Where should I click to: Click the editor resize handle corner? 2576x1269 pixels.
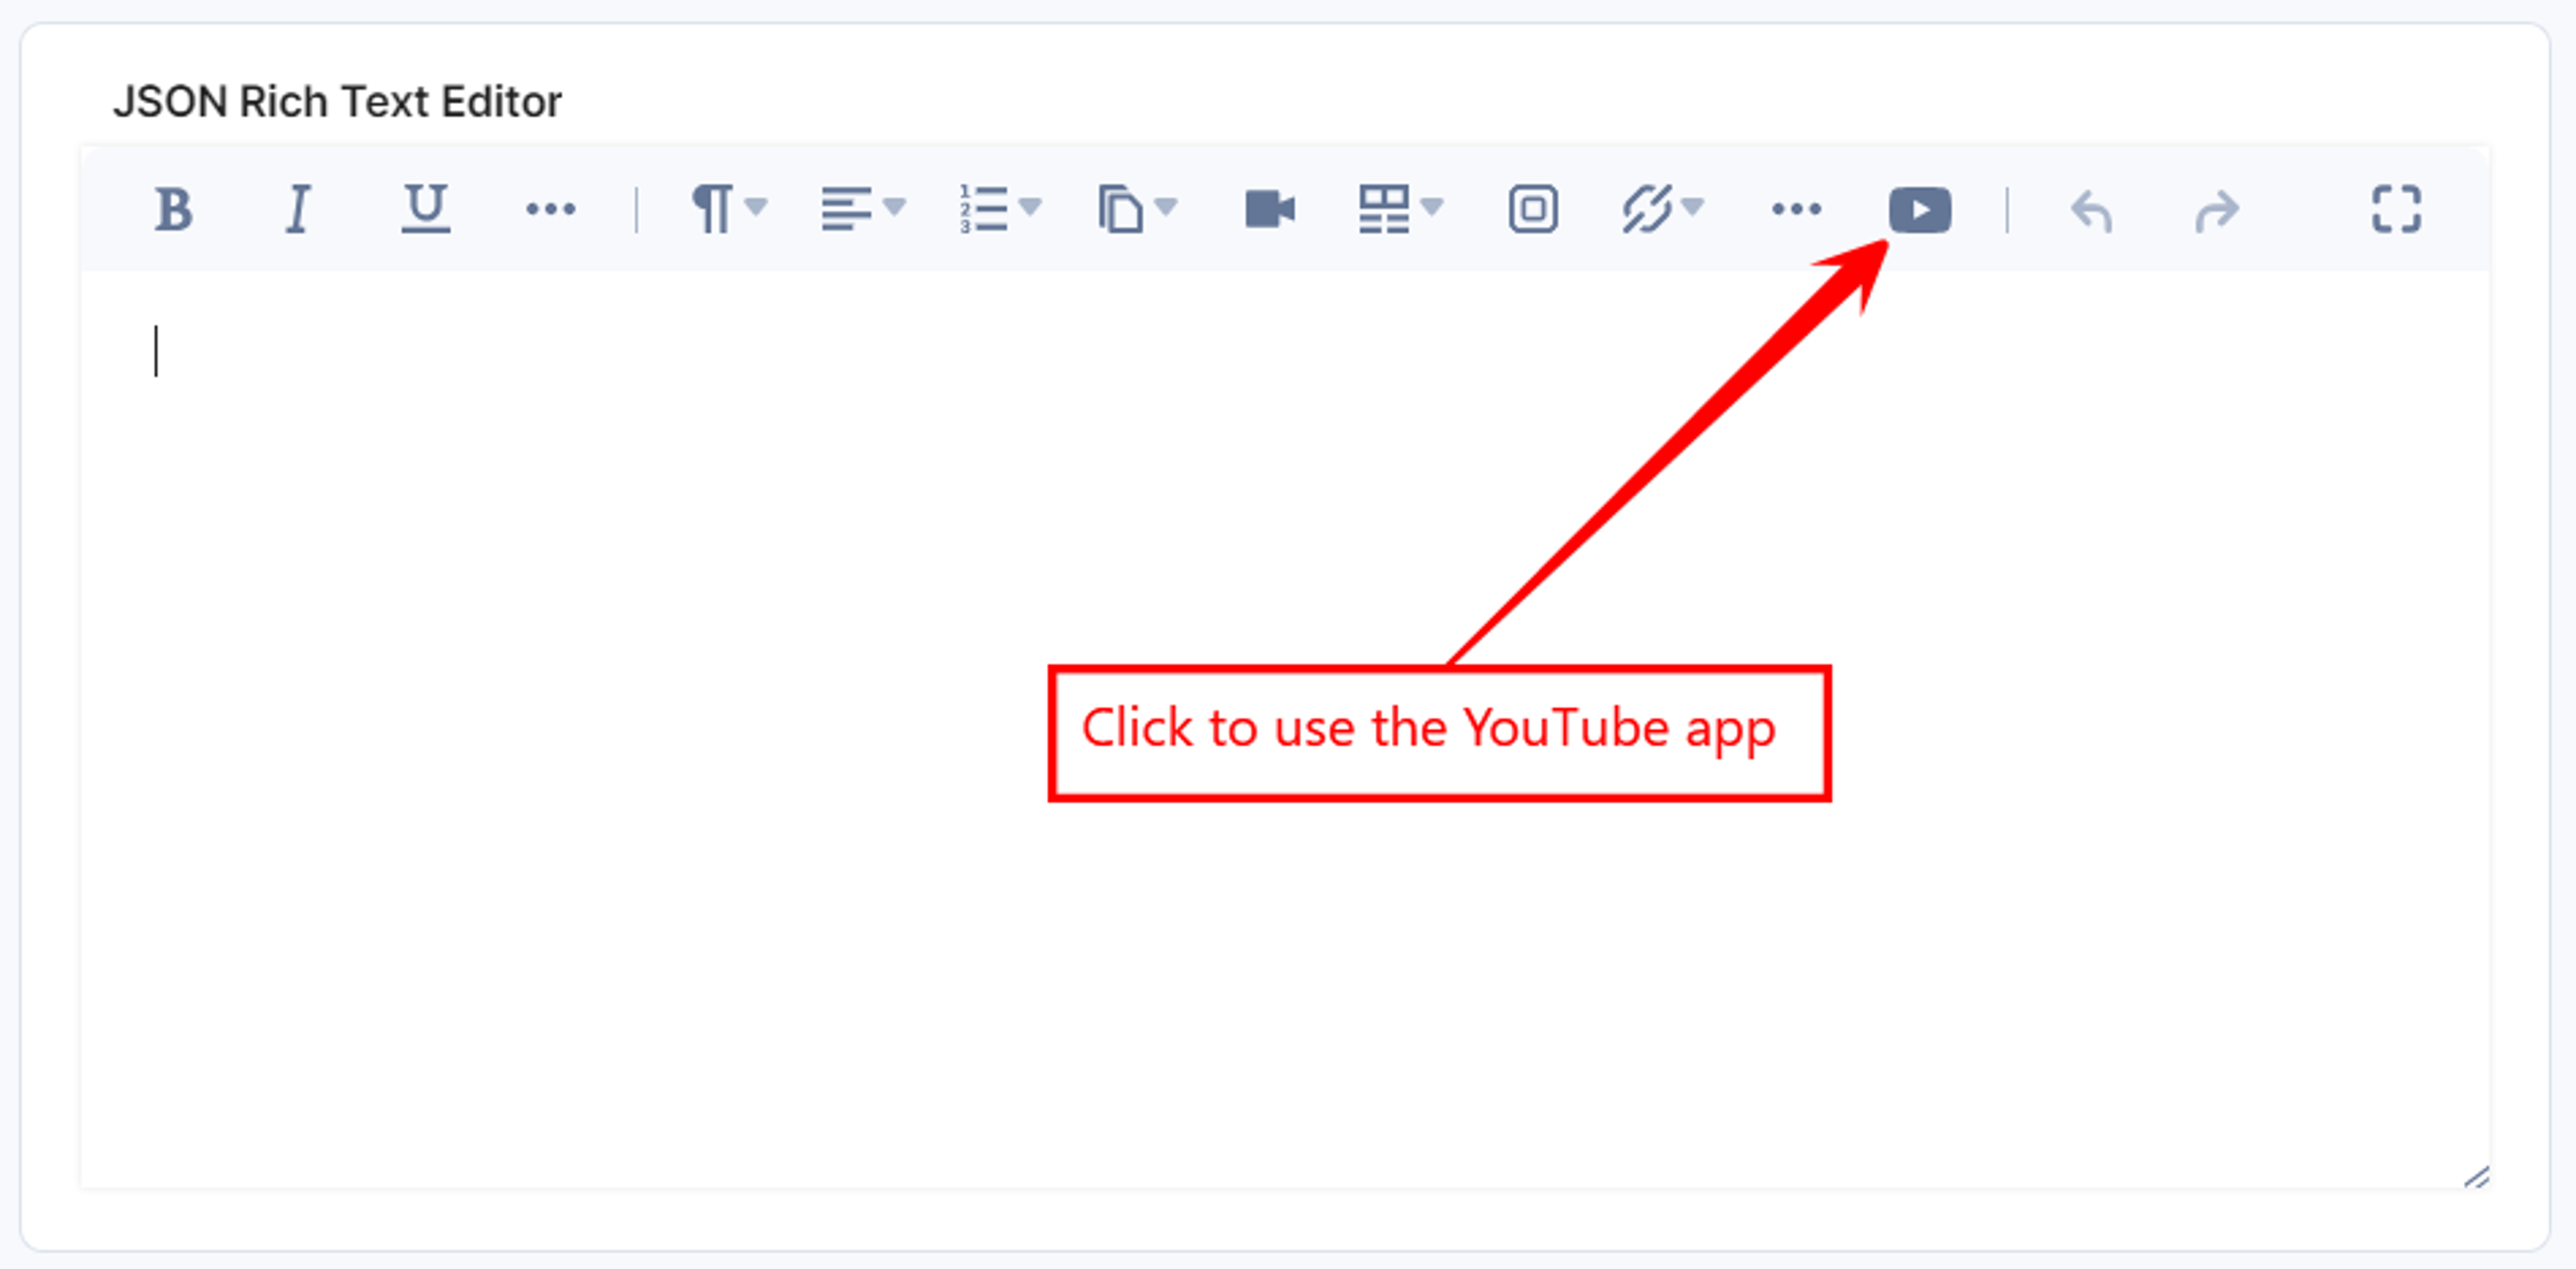pyautogui.click(x=2476, y=1177)
